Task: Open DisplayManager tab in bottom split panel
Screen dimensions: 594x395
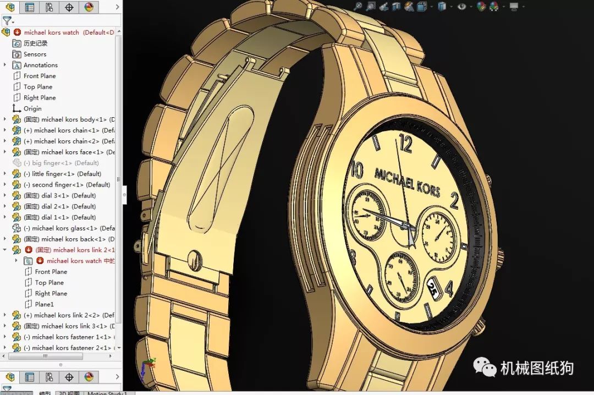Action: tap(89, 377)
